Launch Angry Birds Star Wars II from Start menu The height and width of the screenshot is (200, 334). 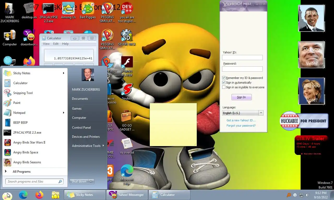(35, 142)
